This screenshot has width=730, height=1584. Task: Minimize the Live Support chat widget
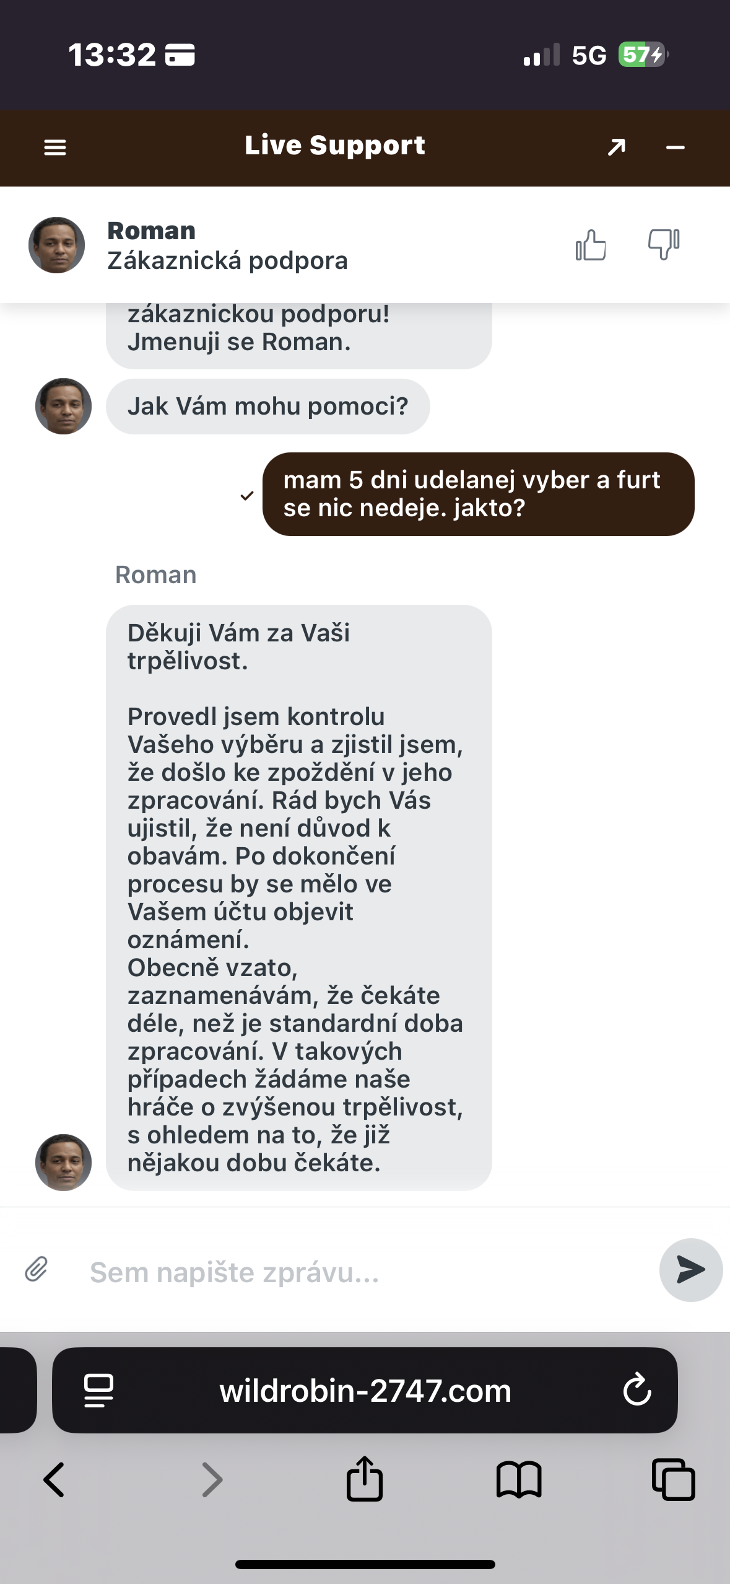click(x=675, y=147)
